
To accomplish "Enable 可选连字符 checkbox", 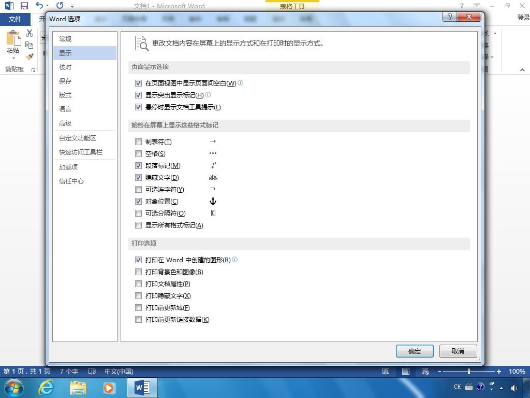I will tap(138, 189).
